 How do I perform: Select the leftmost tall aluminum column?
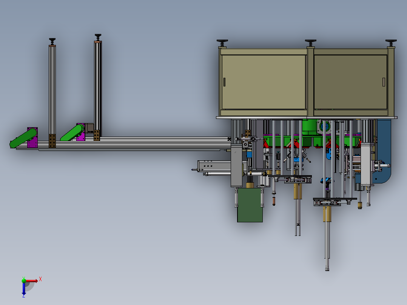(x=52, y=90)
